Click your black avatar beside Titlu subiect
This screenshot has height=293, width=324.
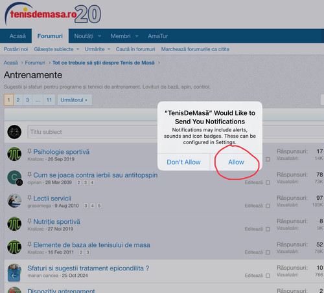tap(14, 132)
